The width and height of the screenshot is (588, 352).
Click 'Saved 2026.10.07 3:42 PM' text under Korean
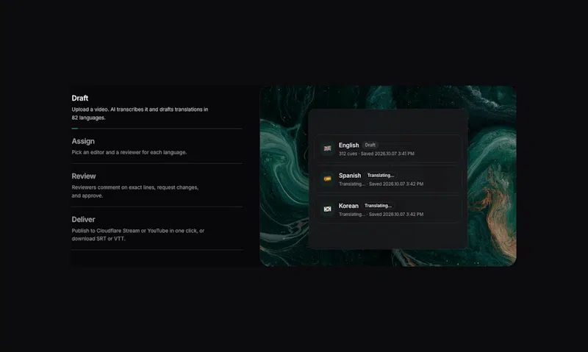pyautogui.click(x=396, y=215)
